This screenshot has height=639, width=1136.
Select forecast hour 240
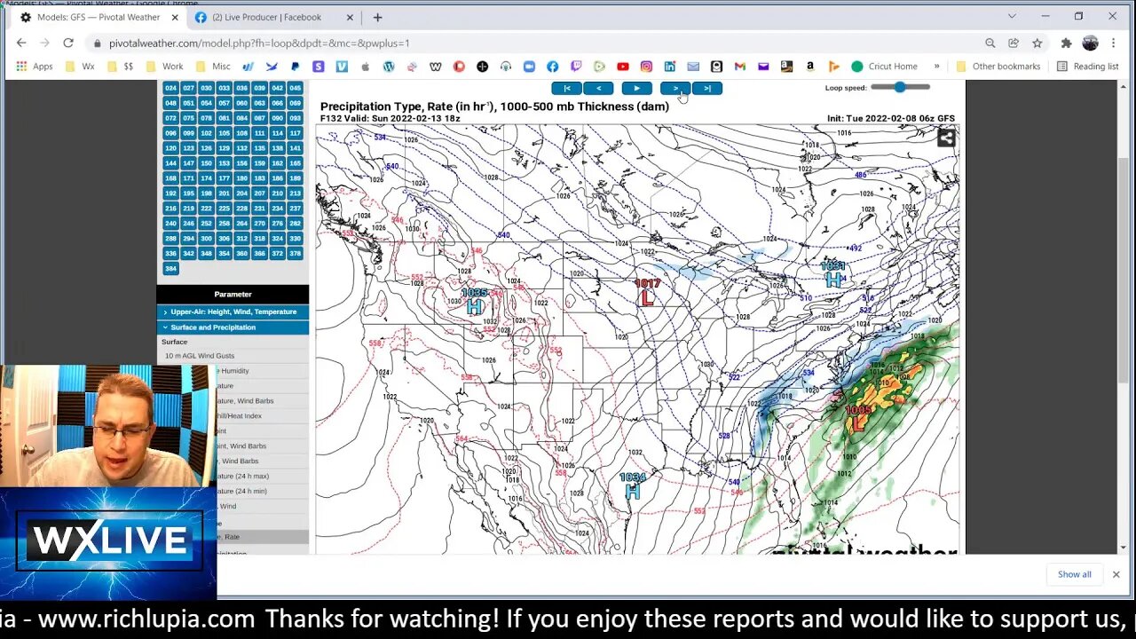[170, 223]
